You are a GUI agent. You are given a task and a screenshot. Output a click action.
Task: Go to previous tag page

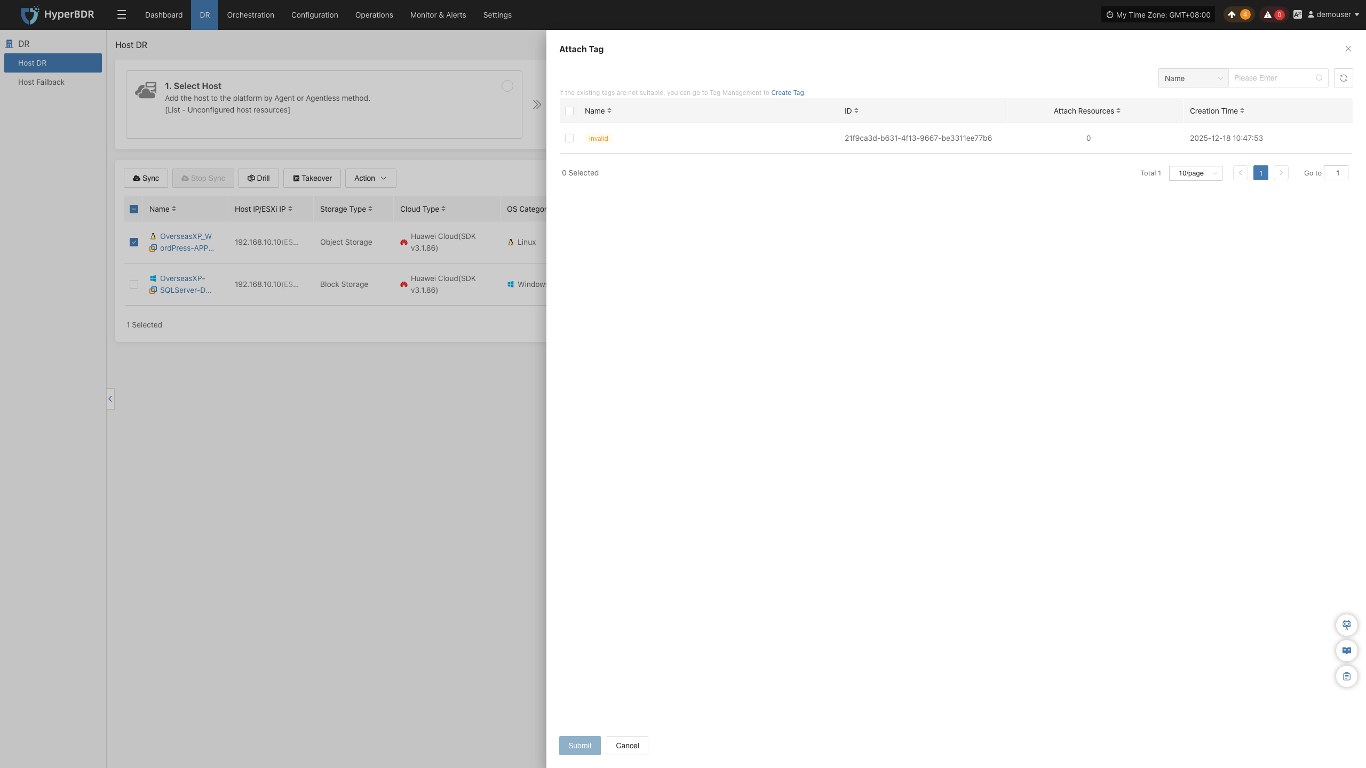(x=1241, y=173)
